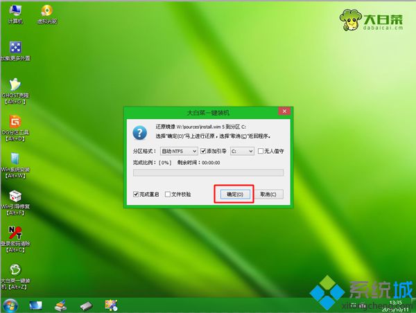Image resolution: width=416 pixels, height=313 pixels.
Task: Toggle the 添加引导 checkbox
Action: click(203, 150)
